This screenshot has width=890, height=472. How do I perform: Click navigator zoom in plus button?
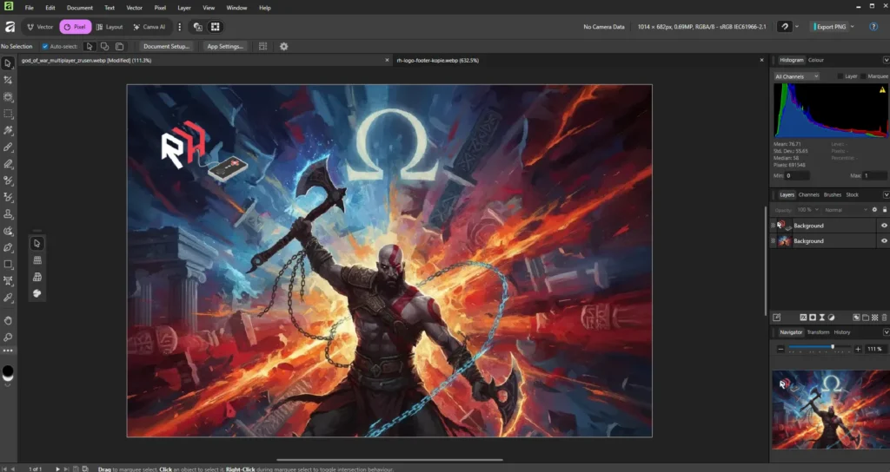(x=858, y=349)
